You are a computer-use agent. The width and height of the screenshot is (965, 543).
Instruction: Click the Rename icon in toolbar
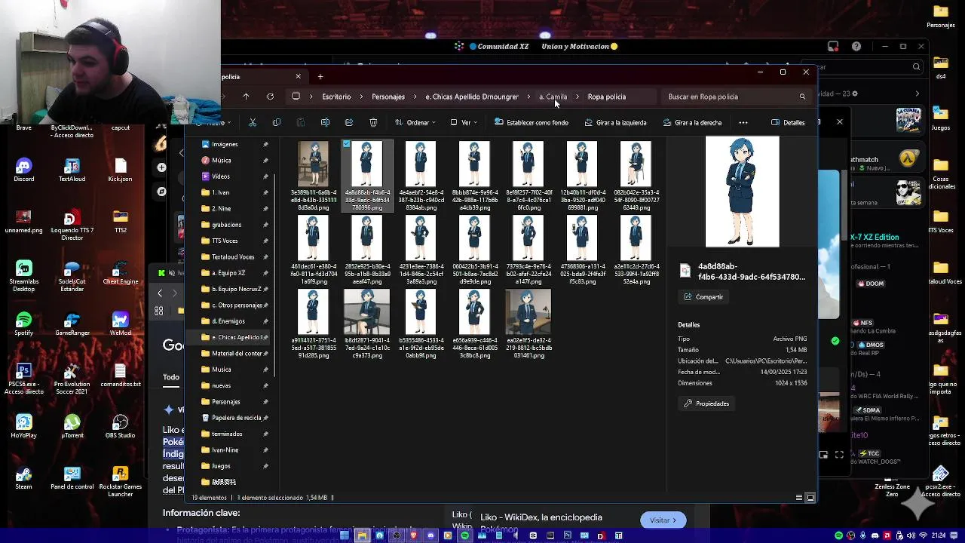pos(325,122)
